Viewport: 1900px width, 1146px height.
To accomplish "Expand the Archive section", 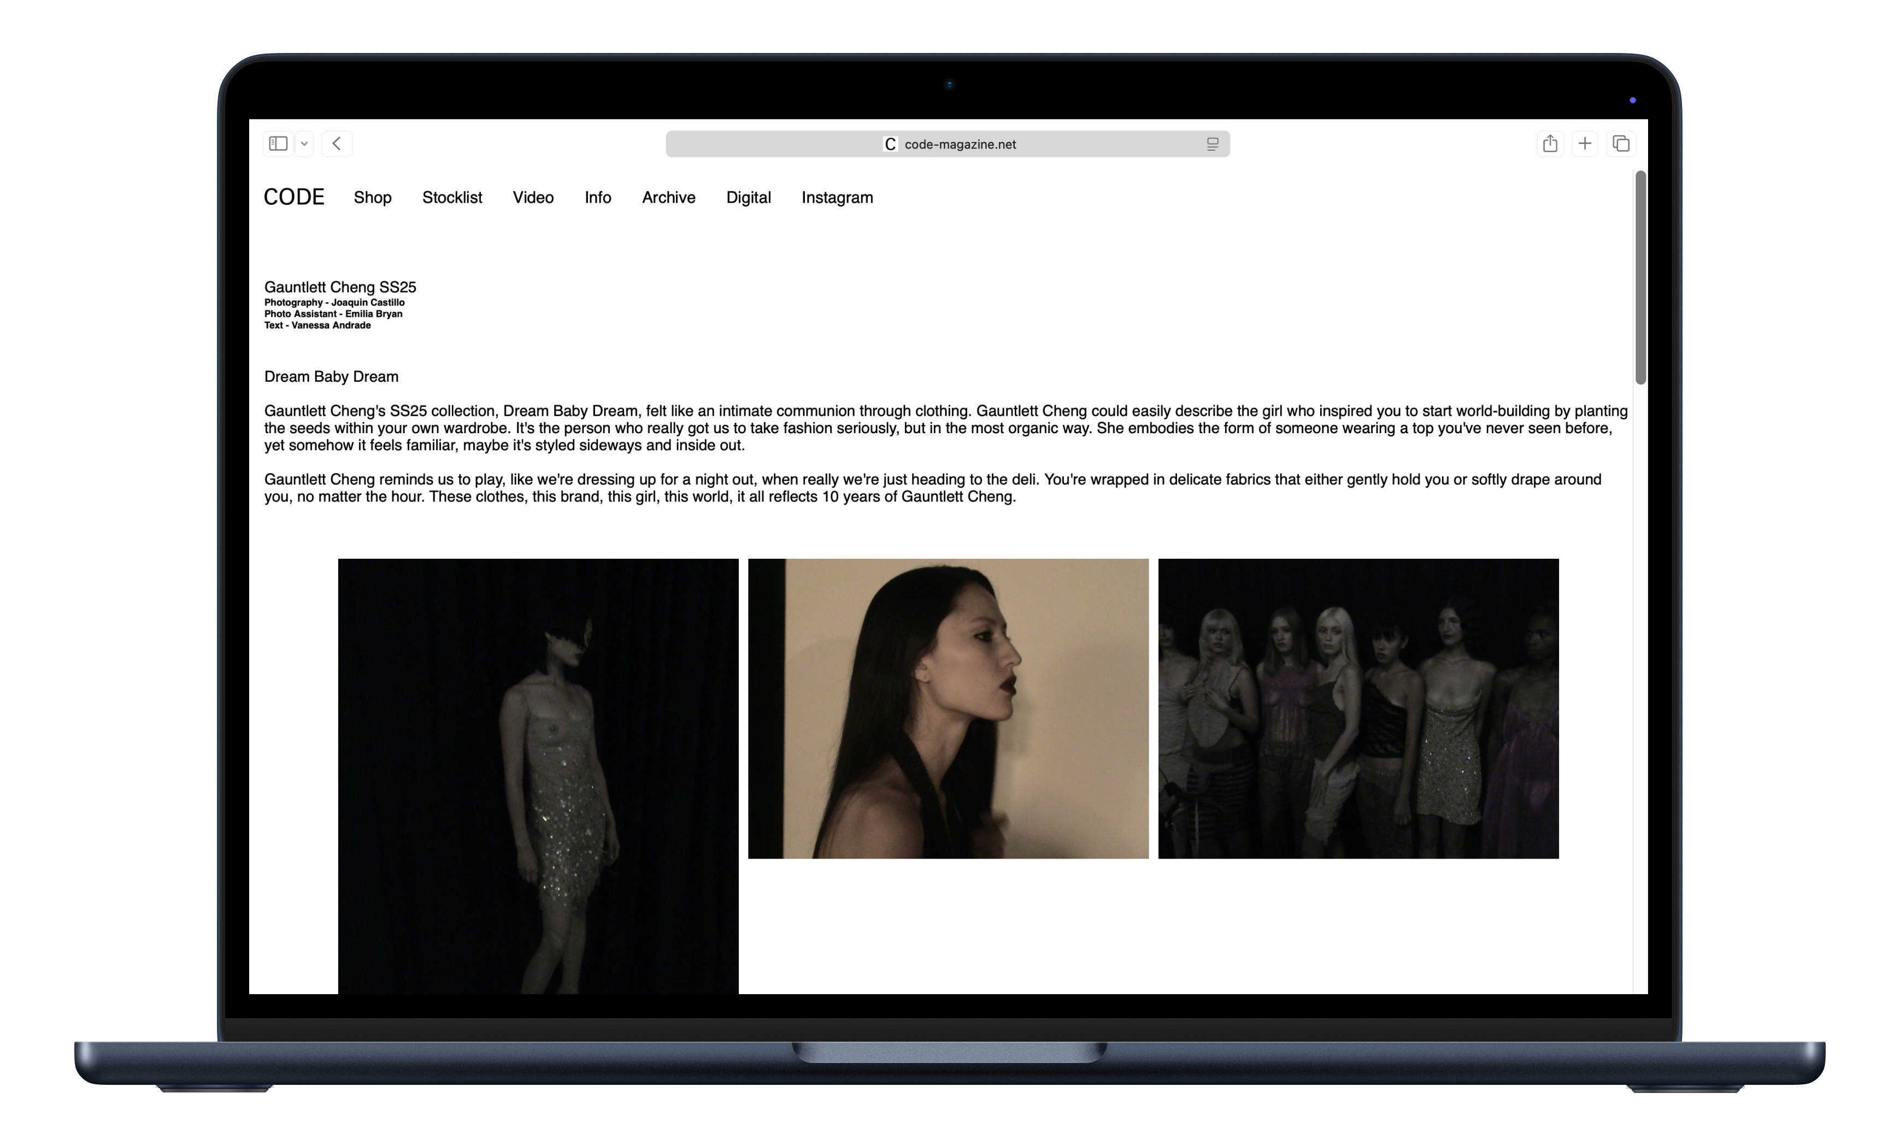I will point(668,197).
